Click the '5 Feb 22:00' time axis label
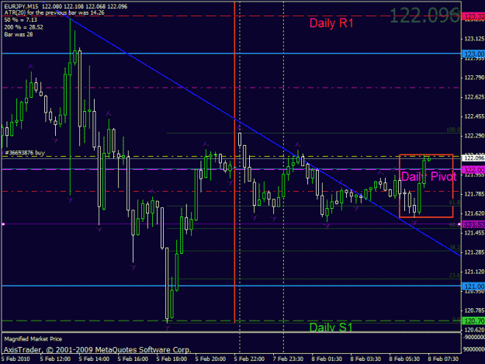The width and height of the screenshot is (485, 364). pos(249,359)
